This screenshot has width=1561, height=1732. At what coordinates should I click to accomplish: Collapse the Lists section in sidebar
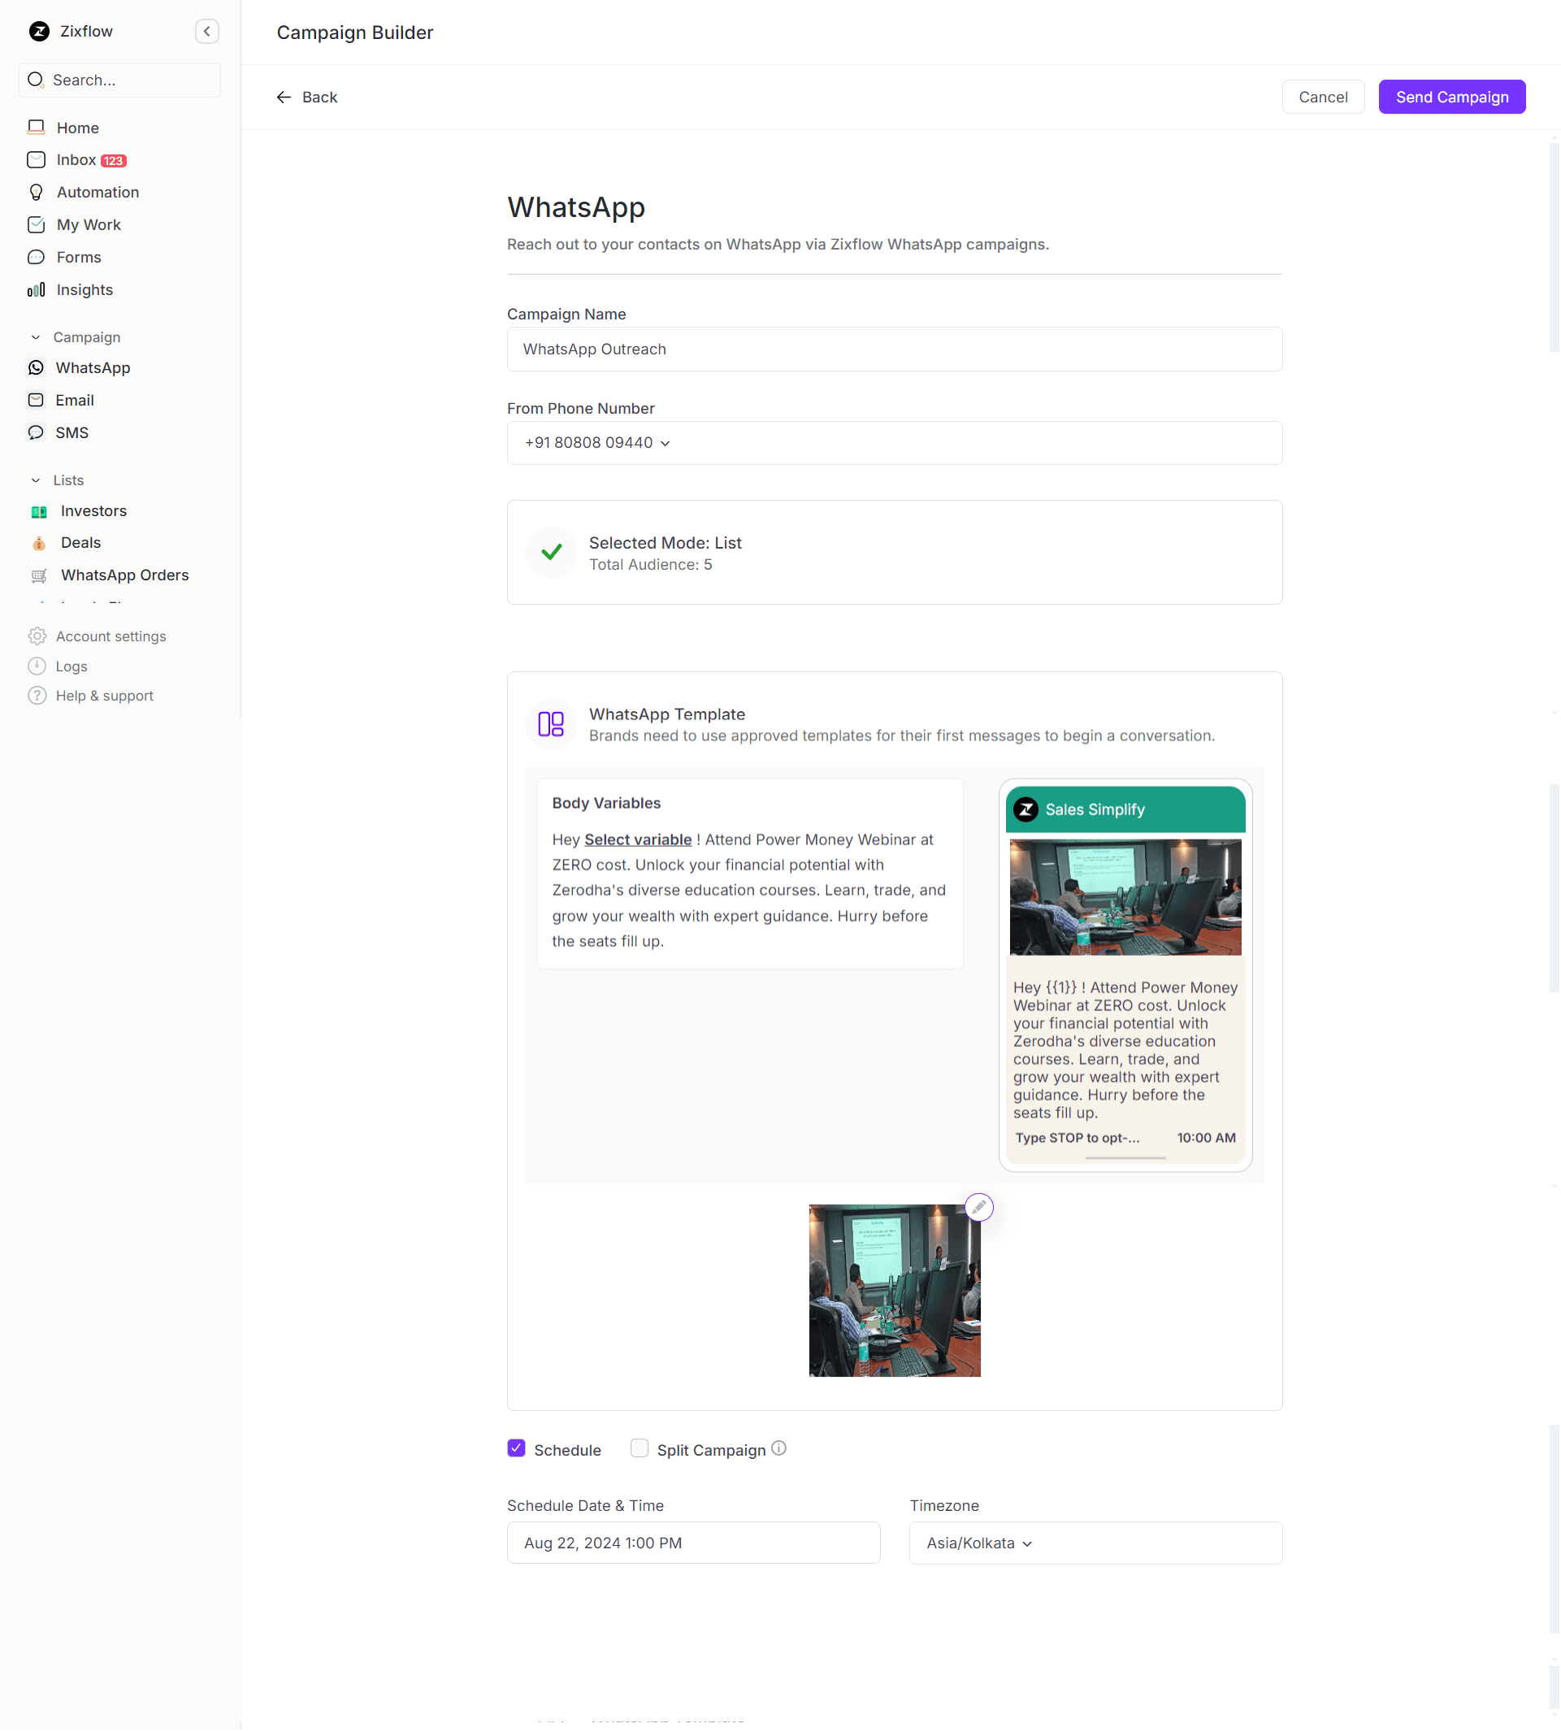click(36, 480)
